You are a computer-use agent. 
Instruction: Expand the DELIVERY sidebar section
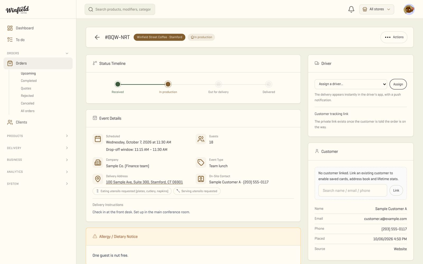tap(38, 148)
